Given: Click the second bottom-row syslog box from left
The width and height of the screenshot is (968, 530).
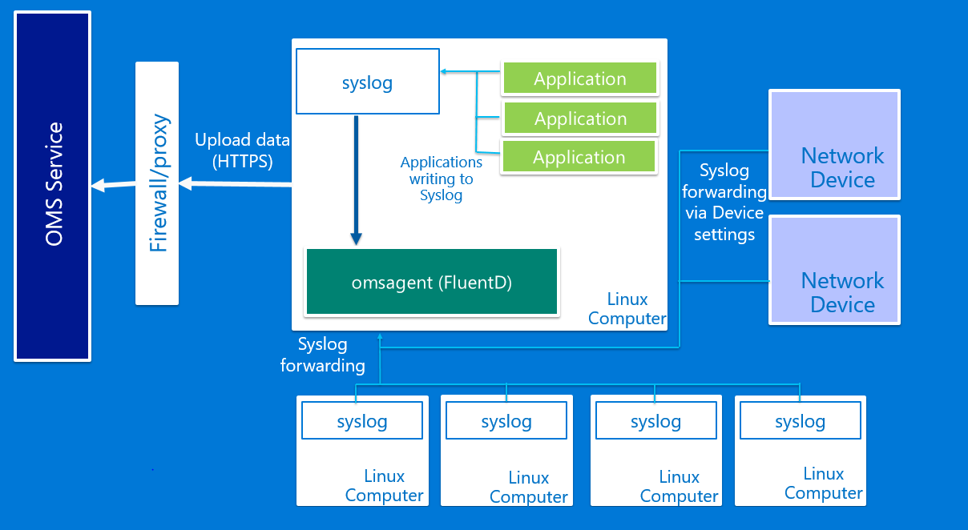Looking at the screenshot, I should pyautogui.click(x=506, y=420).
